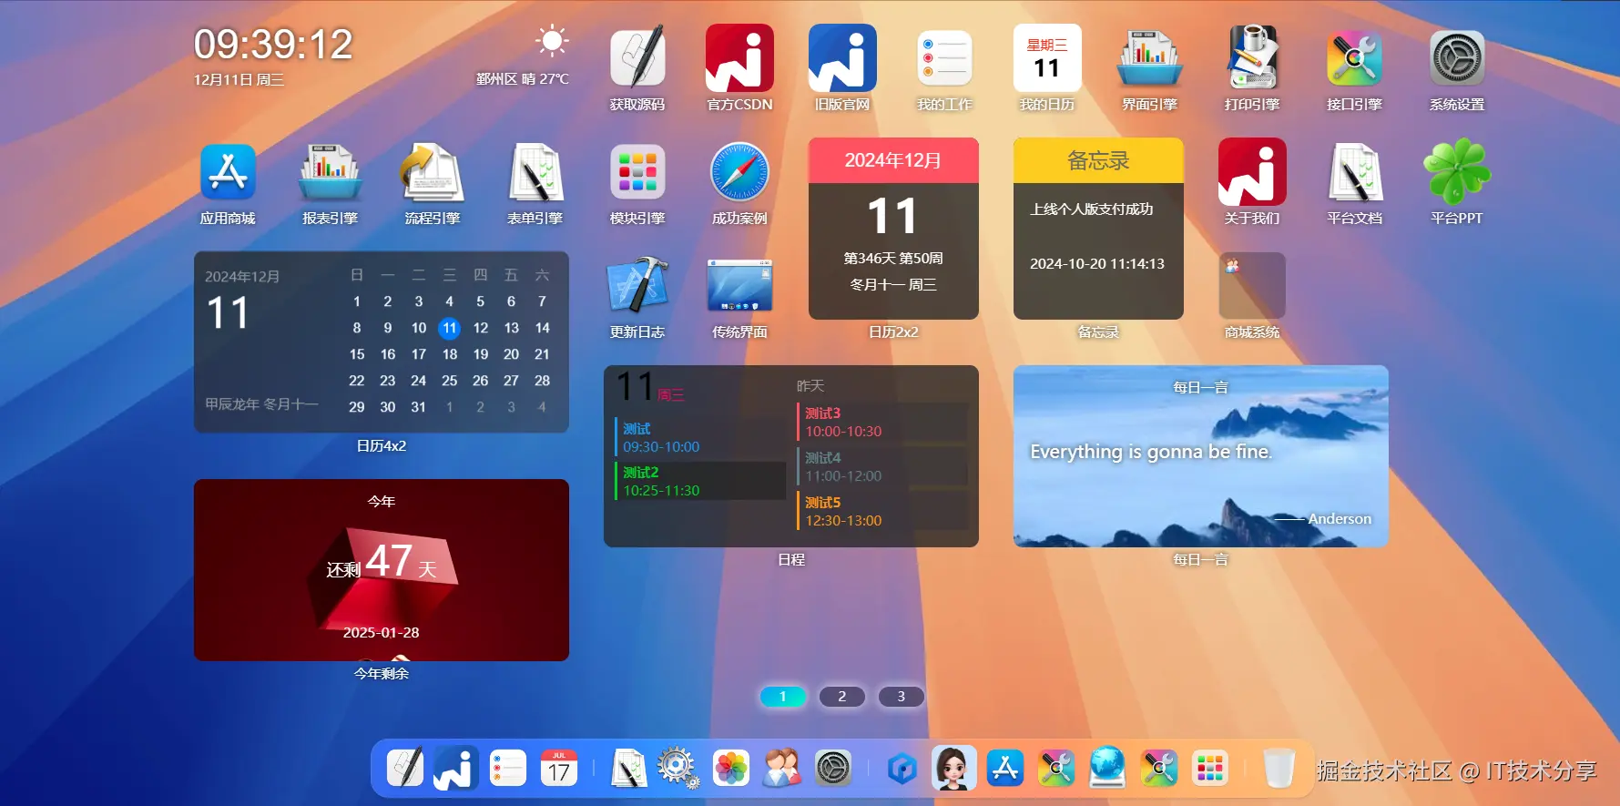Open the 测试5 schedule entry
Image resolution: width=1620 pixels, height=806 pixels.
882,511
